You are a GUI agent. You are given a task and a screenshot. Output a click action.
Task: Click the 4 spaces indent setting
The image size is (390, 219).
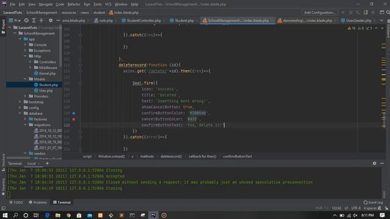click(x=370, y=208)
